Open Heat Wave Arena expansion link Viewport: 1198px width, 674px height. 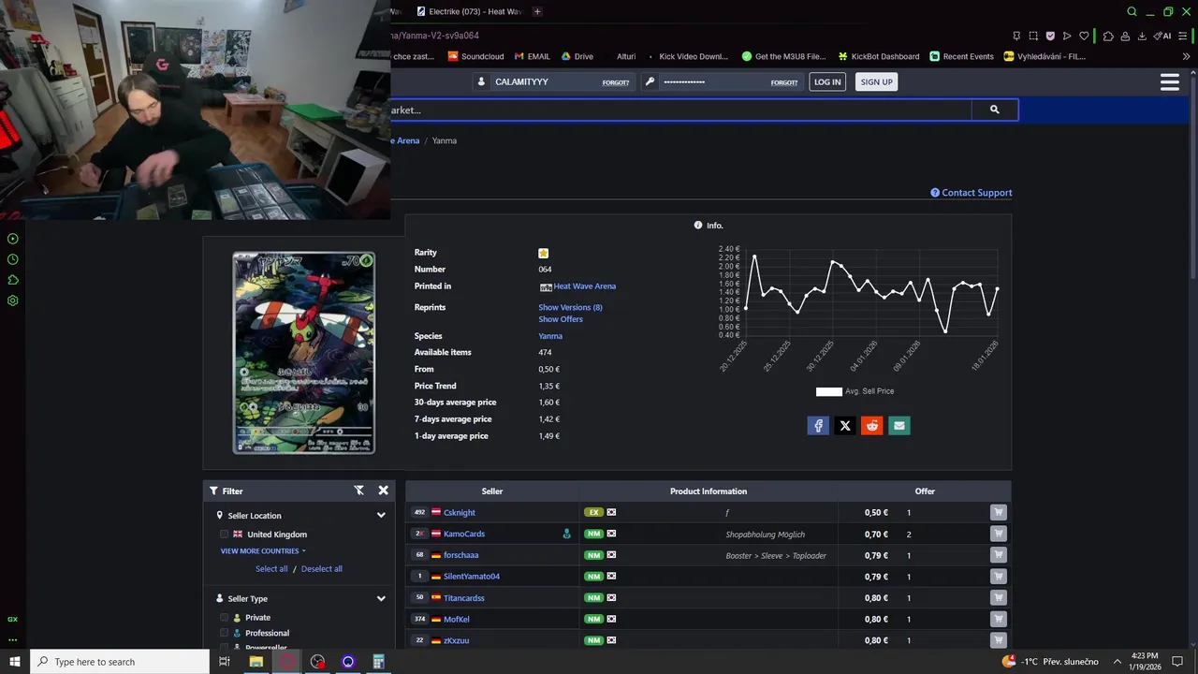click(584, 286)
